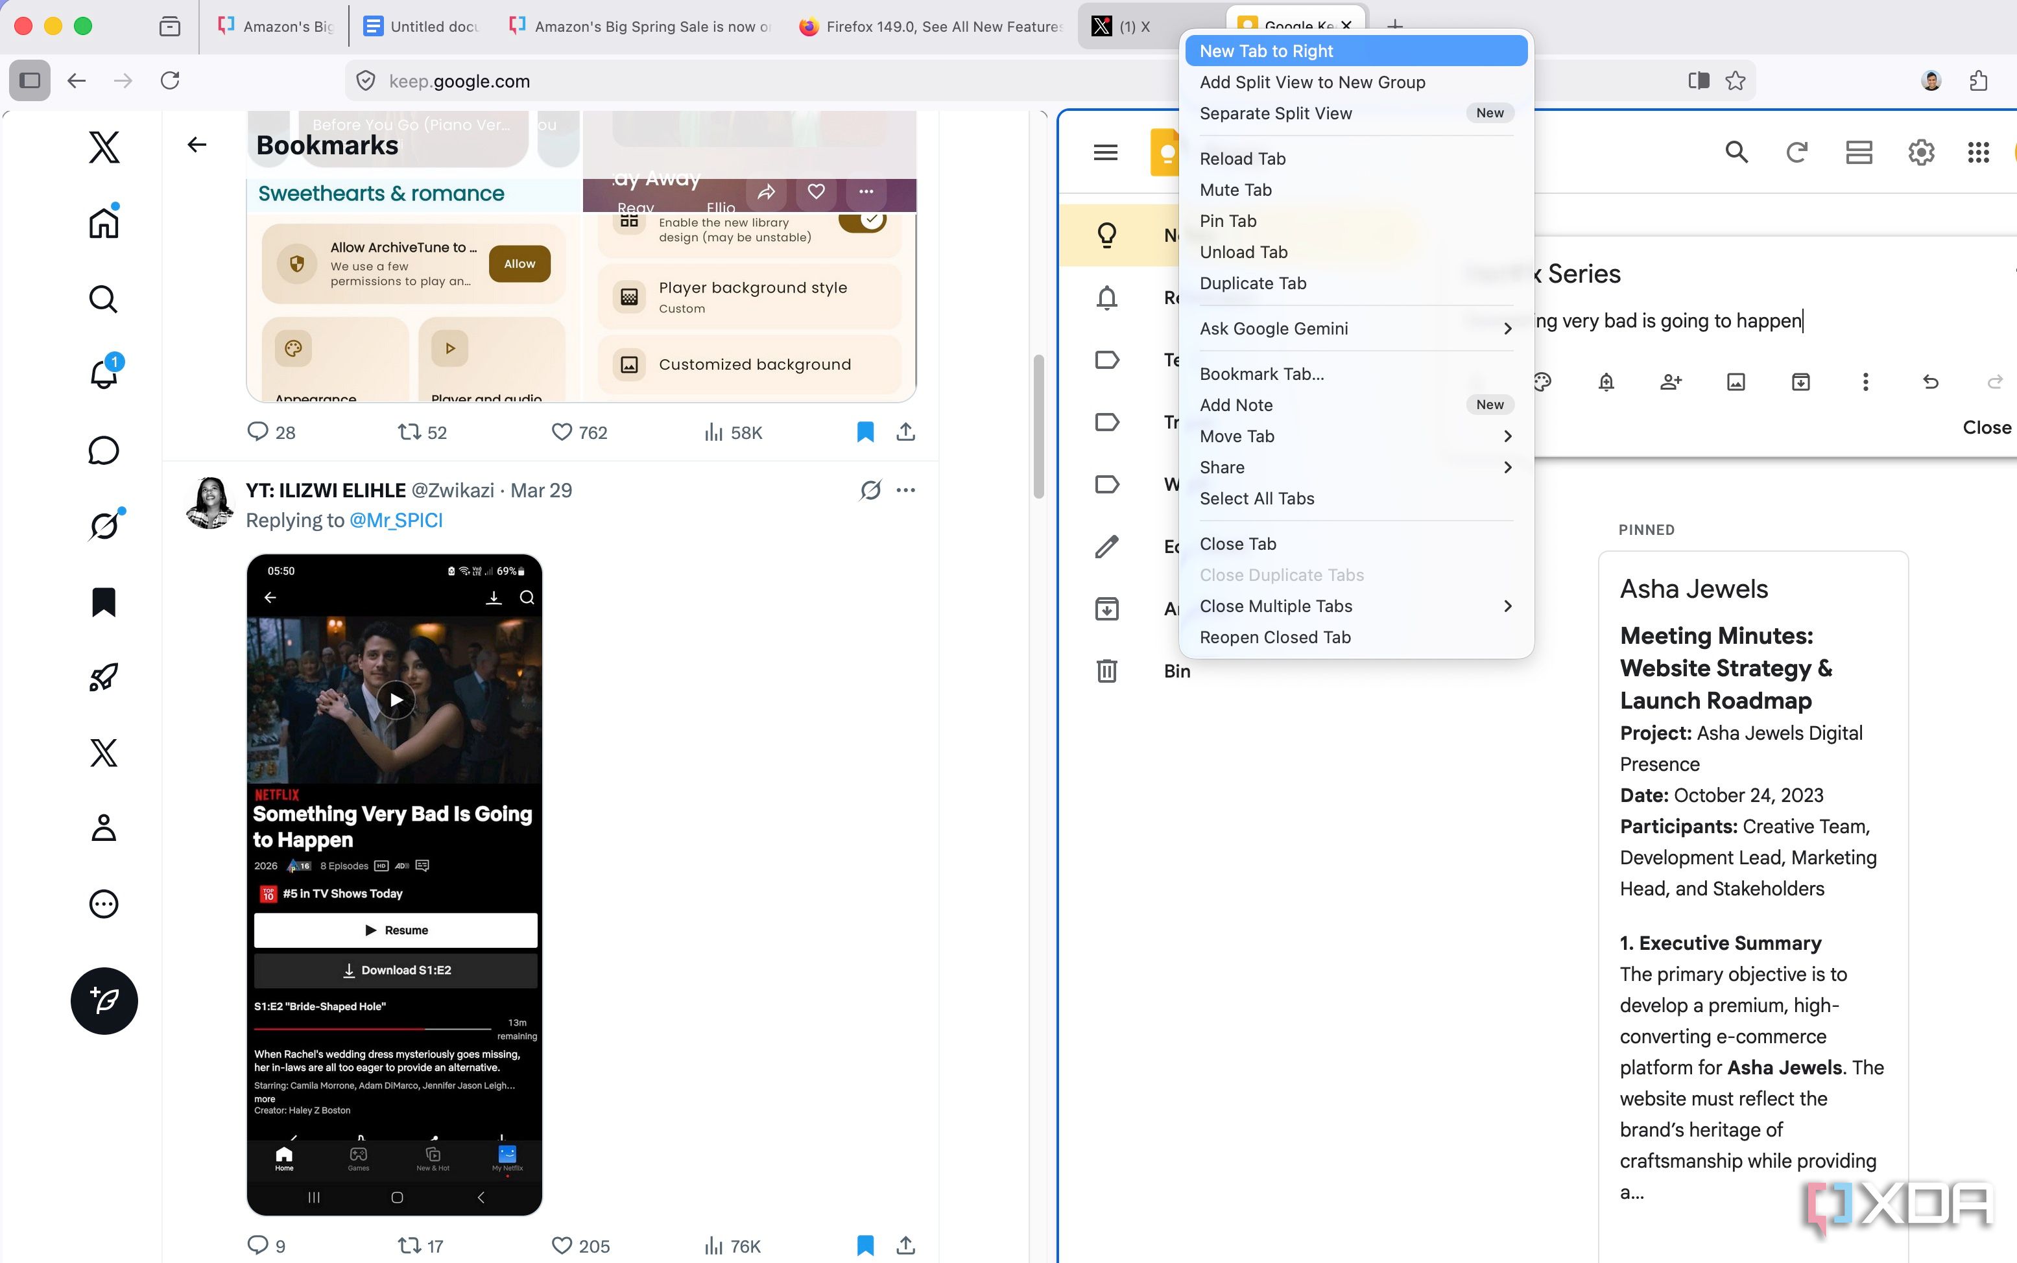Open X Home from the sidebar

pos(104,222)
